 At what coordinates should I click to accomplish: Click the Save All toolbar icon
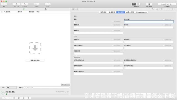pos(17,4)
